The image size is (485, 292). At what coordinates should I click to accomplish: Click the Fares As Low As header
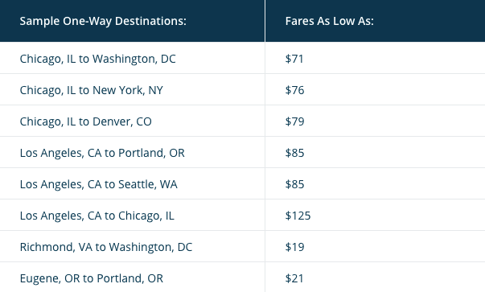pyautogui.click(x=330, y=21)
